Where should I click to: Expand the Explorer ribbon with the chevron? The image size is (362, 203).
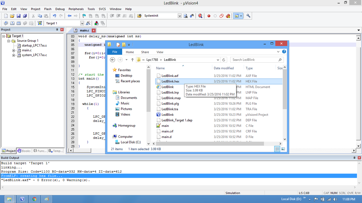coord(278,52)
